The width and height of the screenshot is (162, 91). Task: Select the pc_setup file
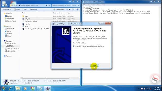tap(27, 24)
